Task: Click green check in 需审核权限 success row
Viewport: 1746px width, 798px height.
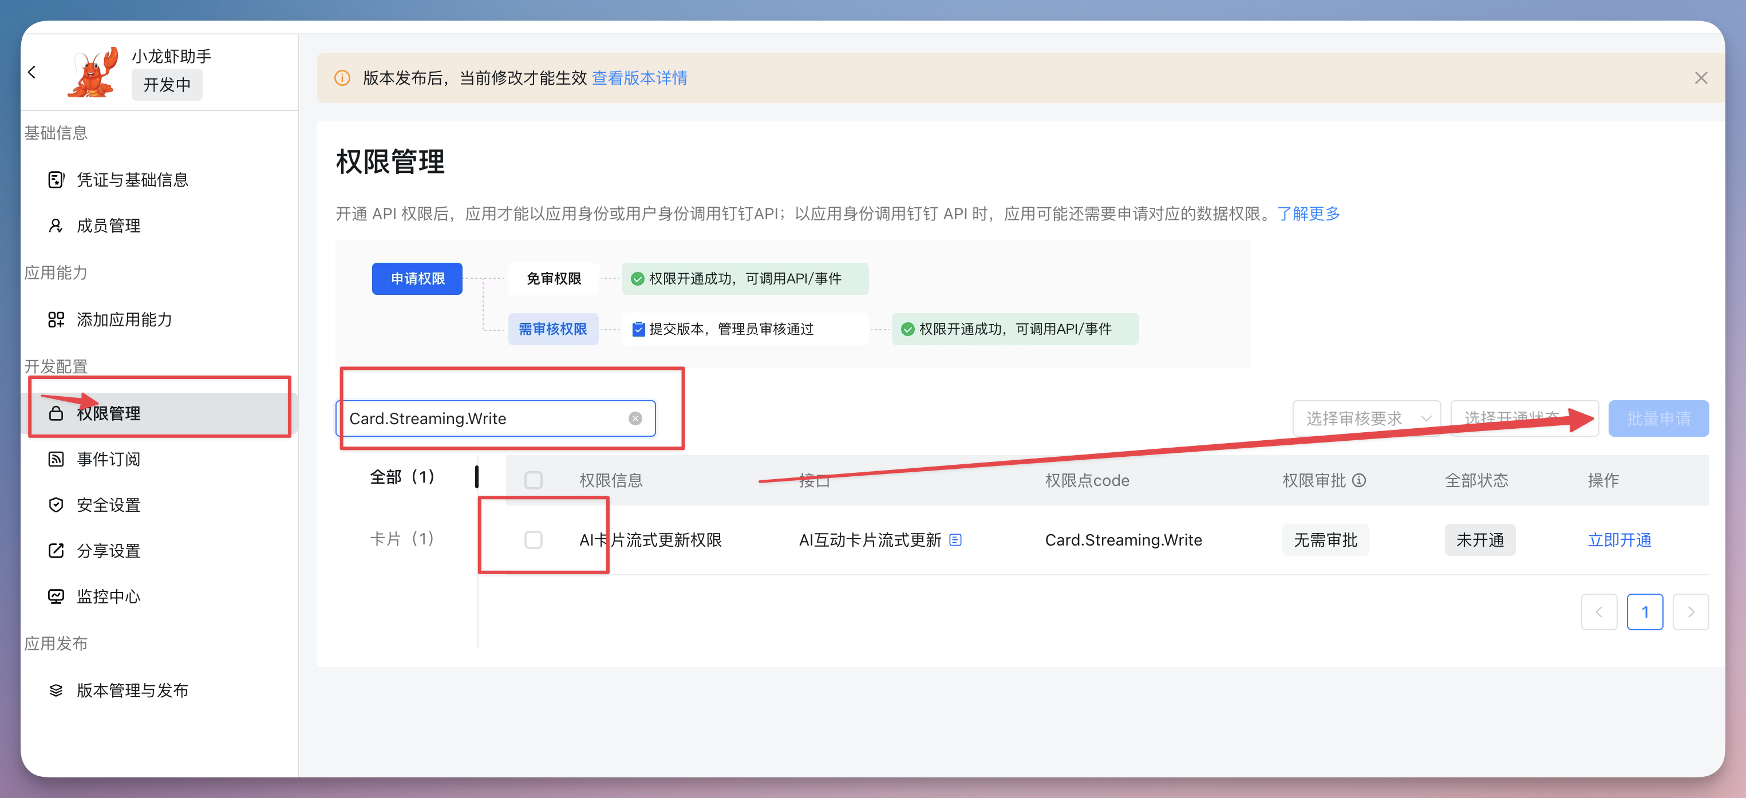Action: pyautogui.click(x=907, y=330)
